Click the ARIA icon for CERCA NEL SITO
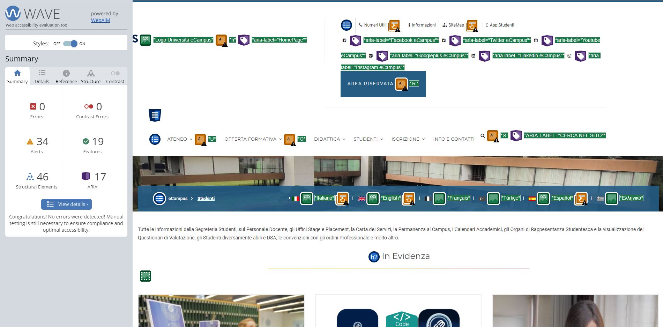The image size is (663, 327). tap(516, 136)
